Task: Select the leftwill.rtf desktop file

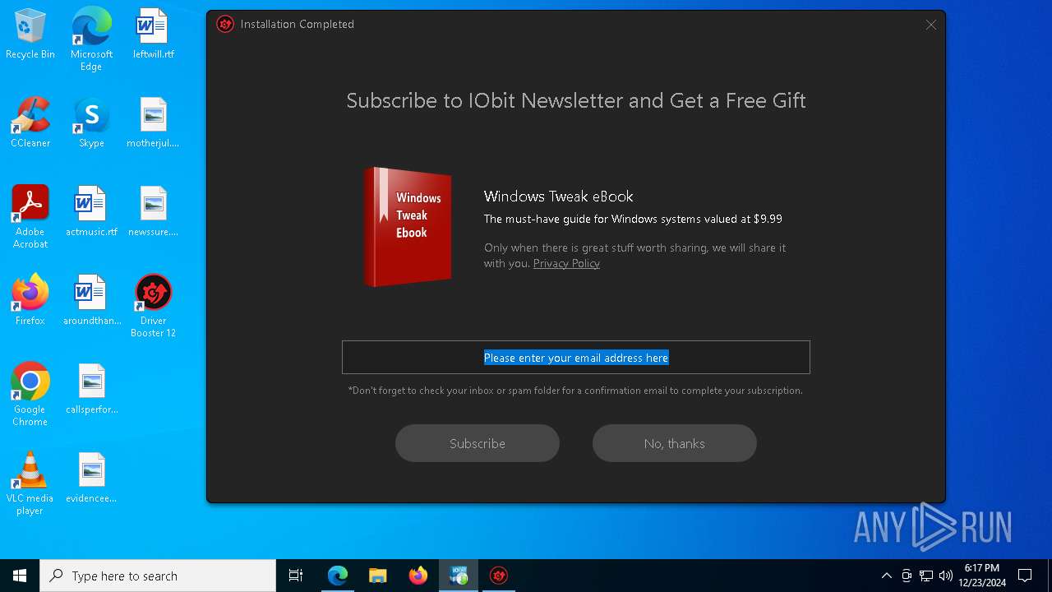Action: [154, 35]
